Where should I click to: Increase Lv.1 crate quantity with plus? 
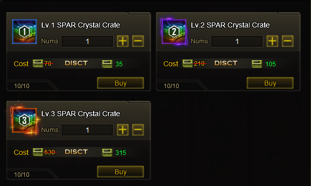[123, 41]
